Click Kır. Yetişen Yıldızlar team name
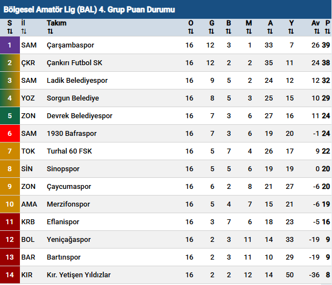 [x=79, y=275]
